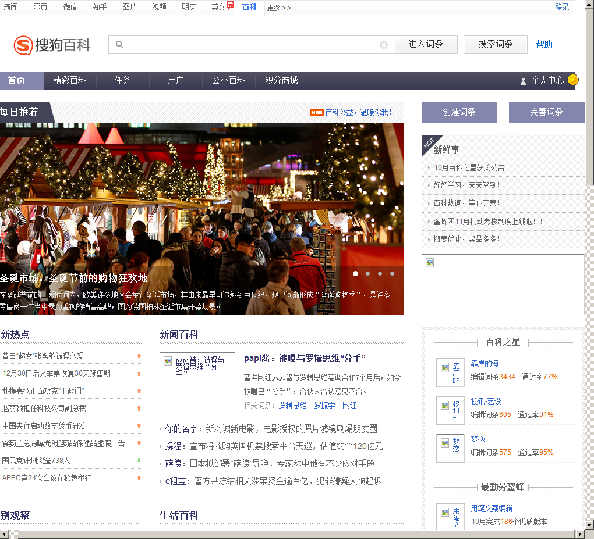Open the 积分商城 navigation tab
The height and width of the screenshot is (539, 594).
pyautogui.click(x=281, y=81)
